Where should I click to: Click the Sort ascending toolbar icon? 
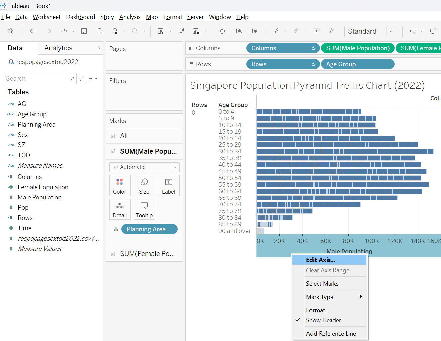tap(238, 31)
